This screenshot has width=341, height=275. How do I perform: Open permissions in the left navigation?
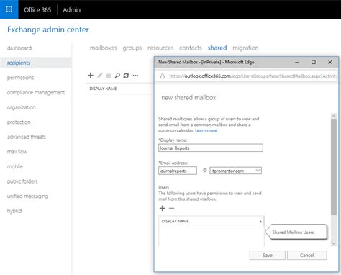[20, 78]
